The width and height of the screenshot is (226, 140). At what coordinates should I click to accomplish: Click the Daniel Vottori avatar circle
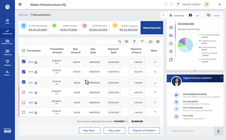coord(207,4)
